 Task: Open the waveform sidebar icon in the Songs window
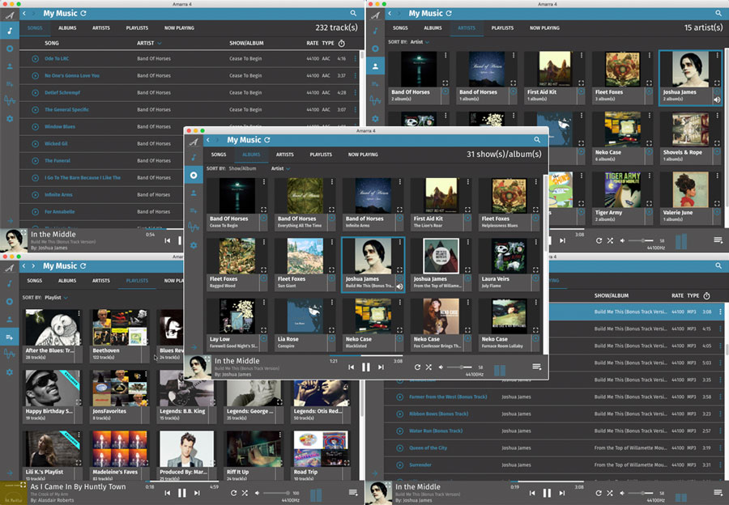pos(11,100)
